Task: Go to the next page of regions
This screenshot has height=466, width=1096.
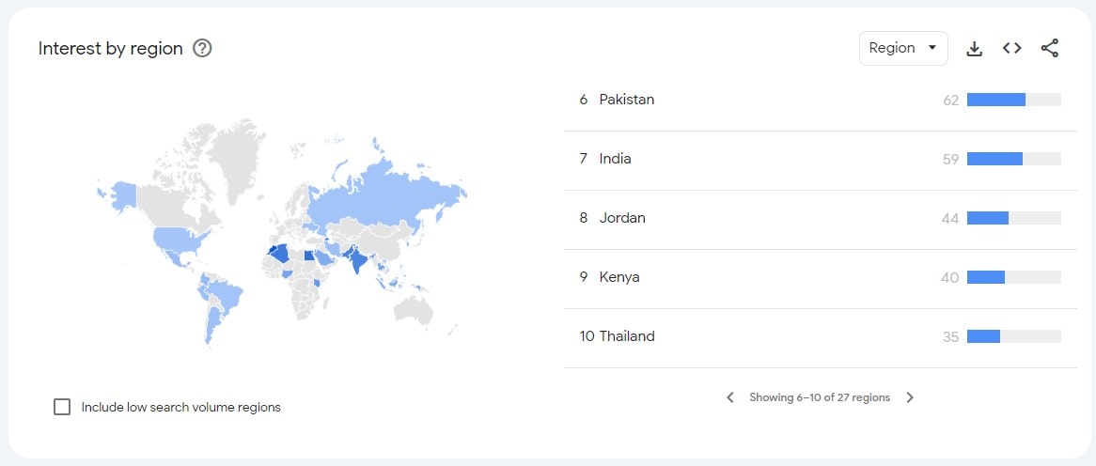Action: [x=909, y=397]
